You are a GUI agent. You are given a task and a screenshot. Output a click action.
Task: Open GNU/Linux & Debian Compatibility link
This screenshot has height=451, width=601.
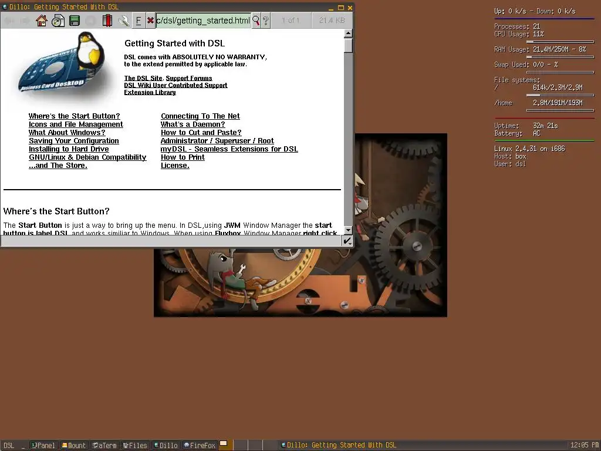[87, 157]
